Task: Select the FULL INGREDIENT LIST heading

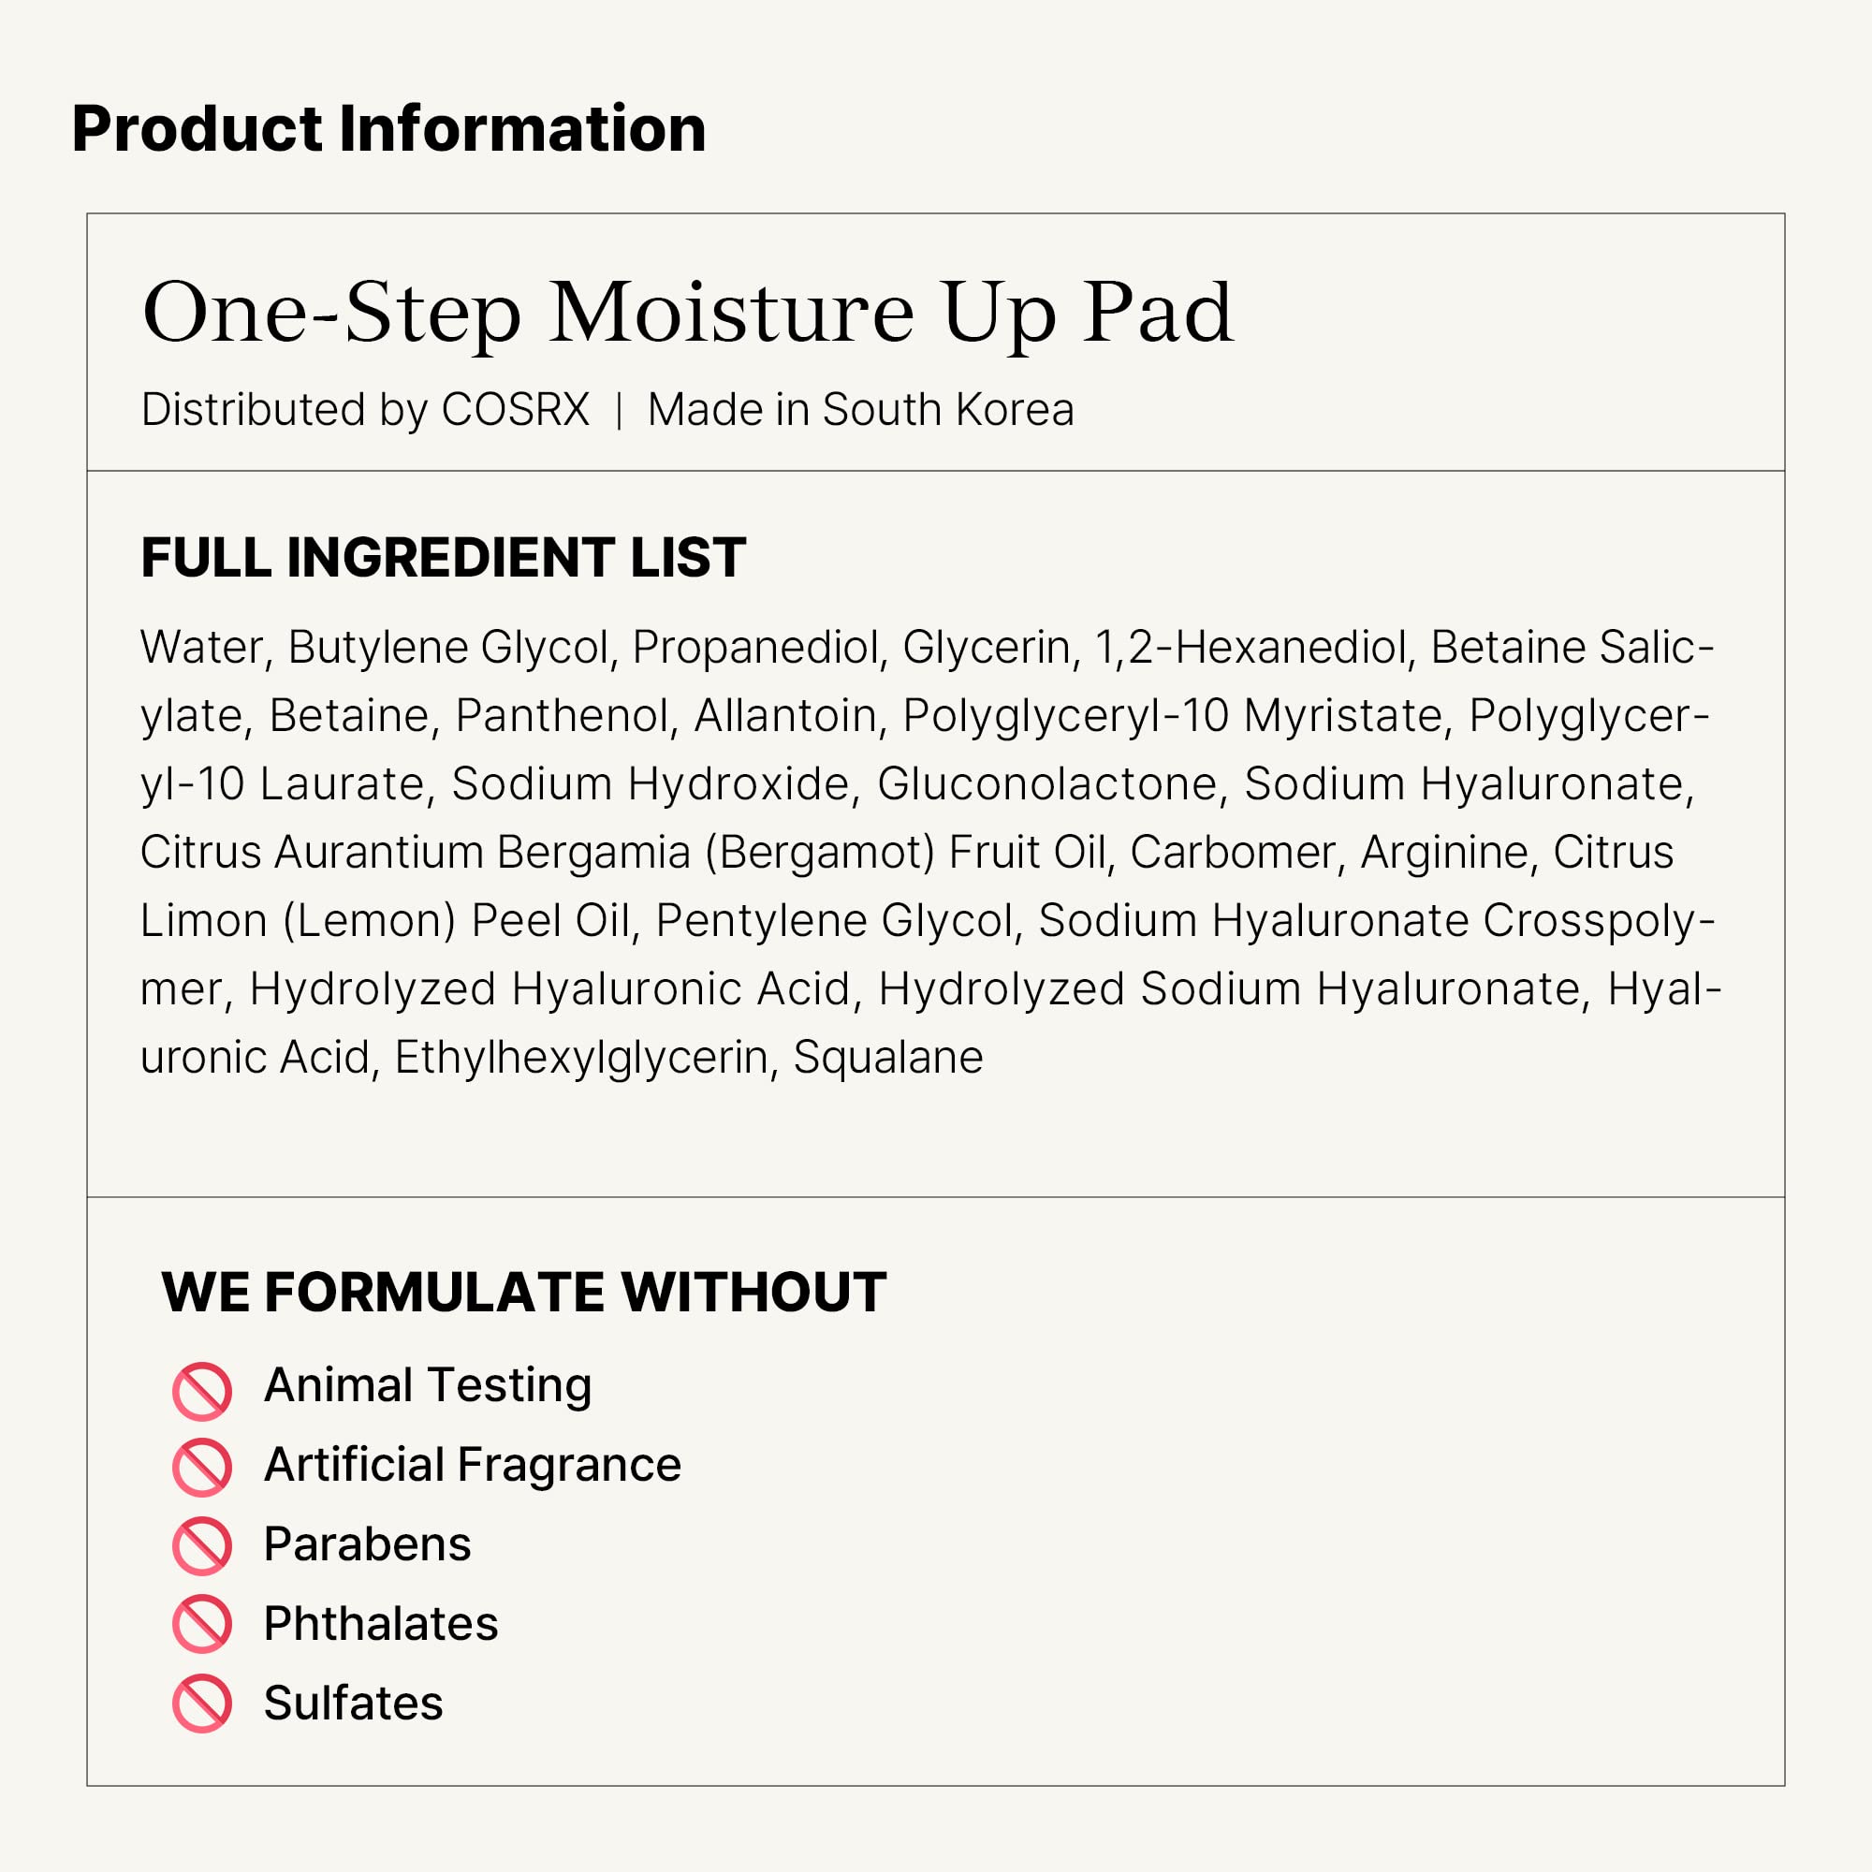Action: [x=443, y=558]
